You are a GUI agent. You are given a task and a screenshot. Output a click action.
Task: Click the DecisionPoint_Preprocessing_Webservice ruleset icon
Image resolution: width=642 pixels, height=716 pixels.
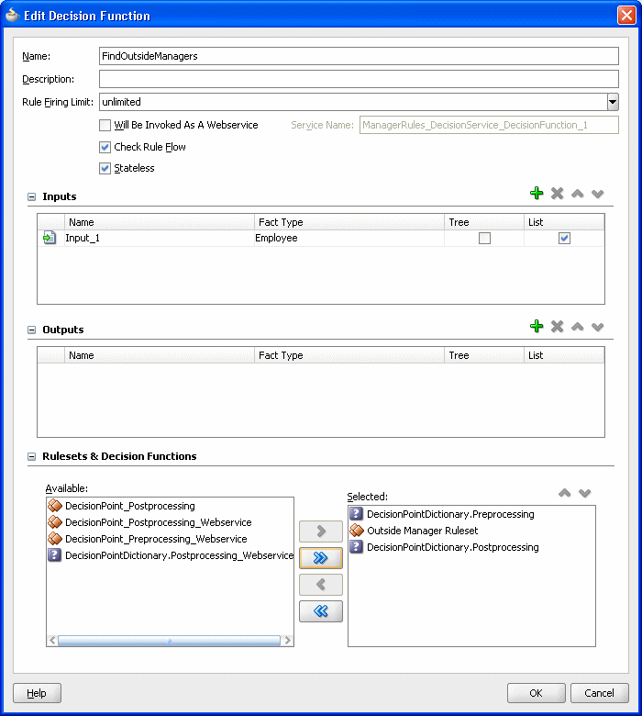click(55, 538)
